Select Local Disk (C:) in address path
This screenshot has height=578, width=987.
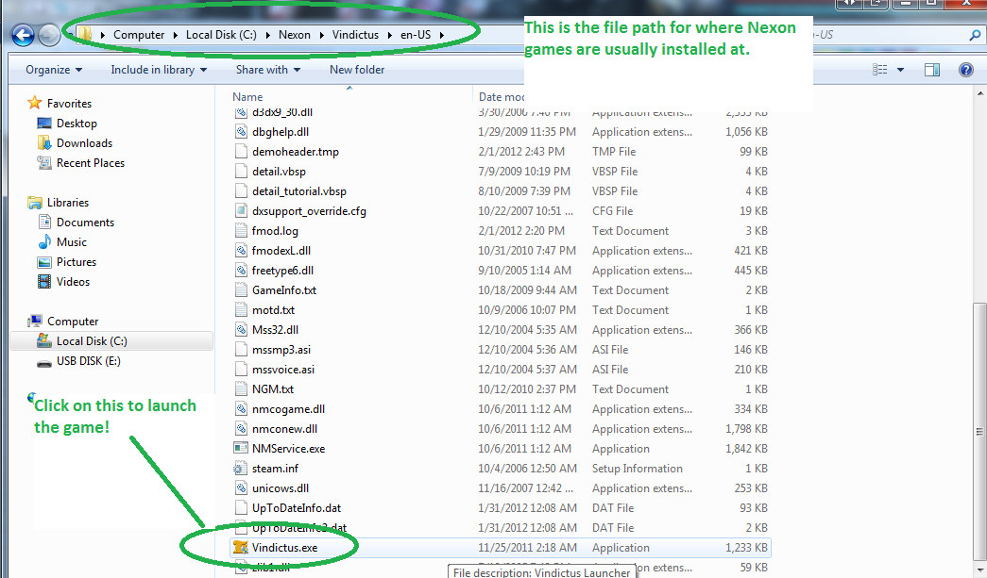click(x=221, y=35)
